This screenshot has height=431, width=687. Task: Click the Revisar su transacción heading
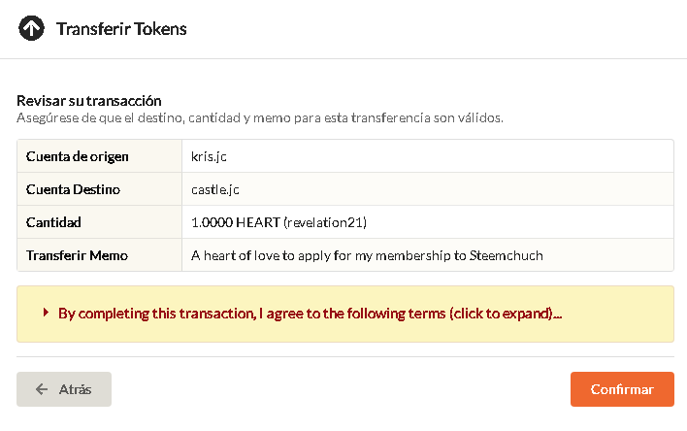click(x=89, y=101)
